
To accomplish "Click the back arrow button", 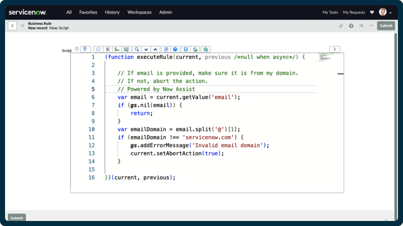I will 12,26.
